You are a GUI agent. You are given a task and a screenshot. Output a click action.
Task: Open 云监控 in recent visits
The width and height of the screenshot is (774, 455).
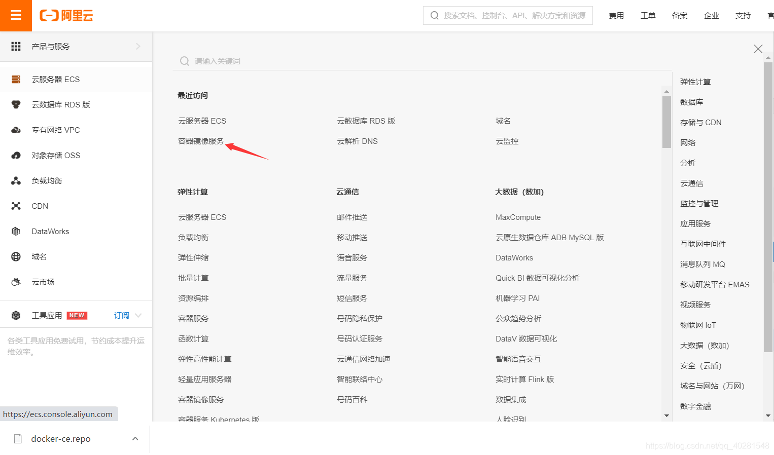507,141
